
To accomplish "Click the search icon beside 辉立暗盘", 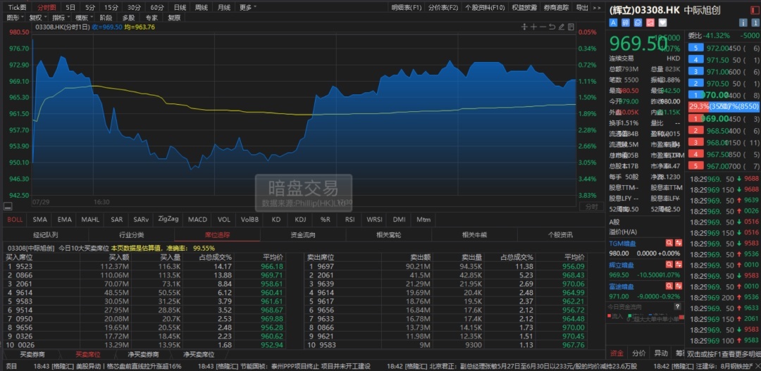I will pos(669,264).
